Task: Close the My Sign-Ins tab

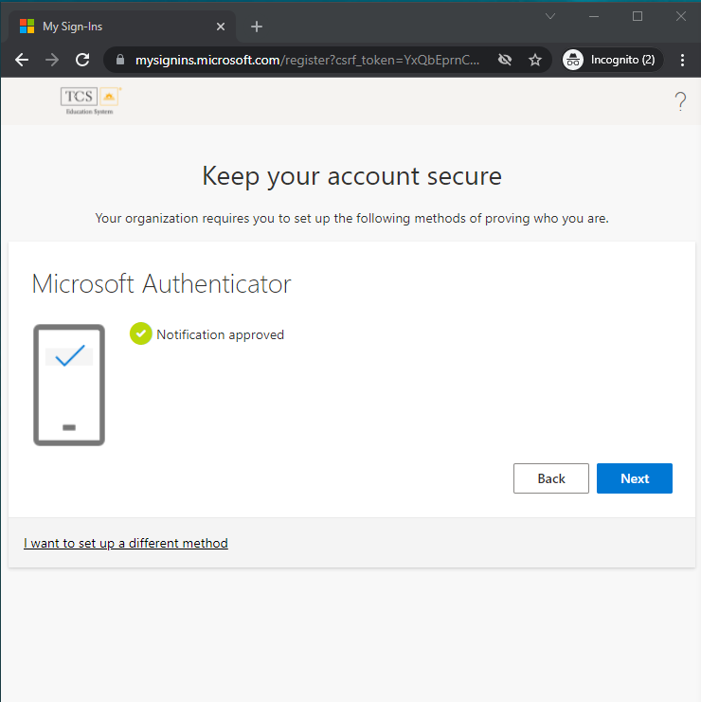Action: coord(220,27)
